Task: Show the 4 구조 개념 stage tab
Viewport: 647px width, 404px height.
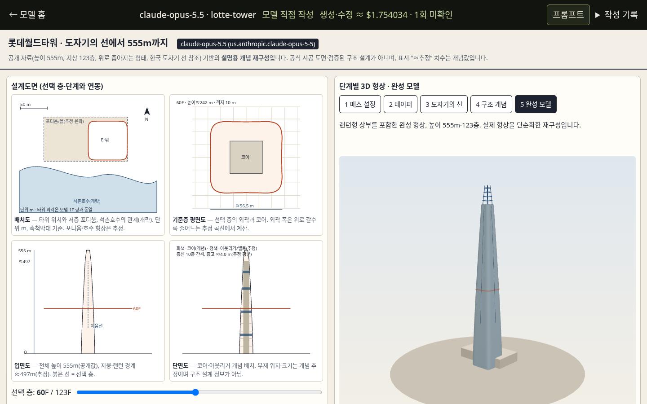Action: [491, 104]
